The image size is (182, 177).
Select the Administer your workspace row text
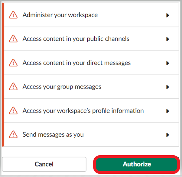click(x=60, y=15)
